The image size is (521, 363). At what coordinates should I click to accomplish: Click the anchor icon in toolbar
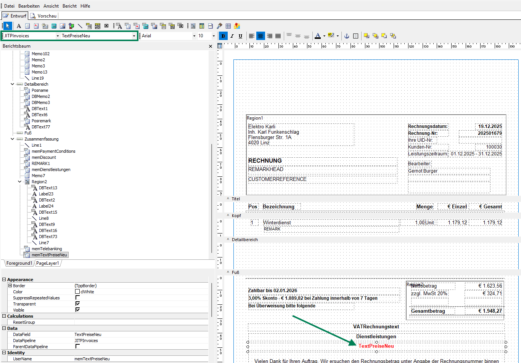(x=347, y=36)
